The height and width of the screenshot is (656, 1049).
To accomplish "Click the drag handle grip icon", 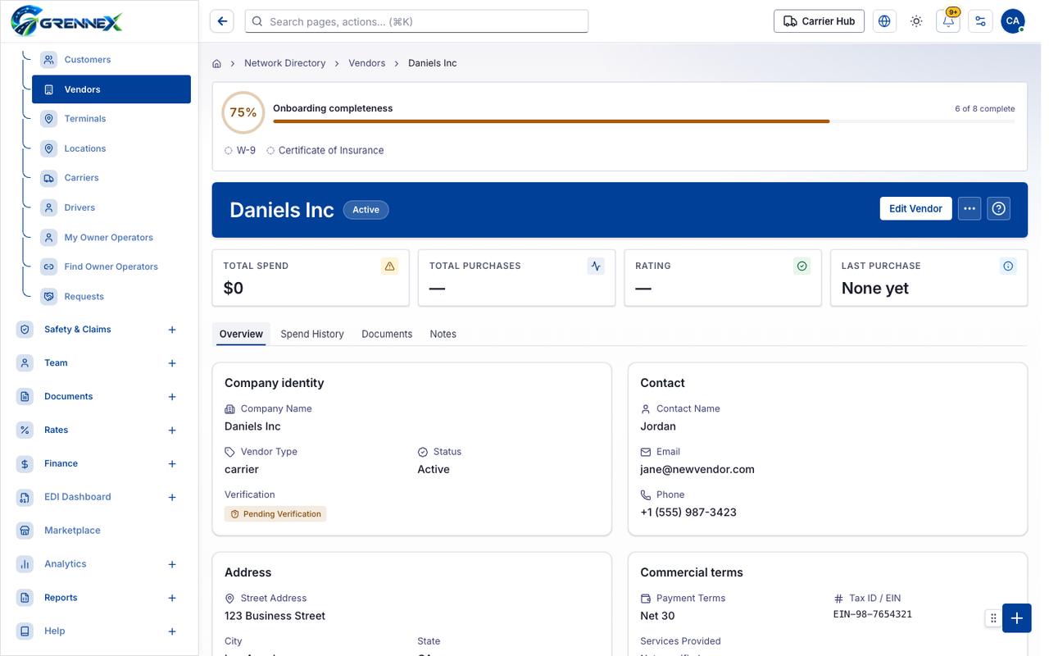I will [x=993, y=618].
